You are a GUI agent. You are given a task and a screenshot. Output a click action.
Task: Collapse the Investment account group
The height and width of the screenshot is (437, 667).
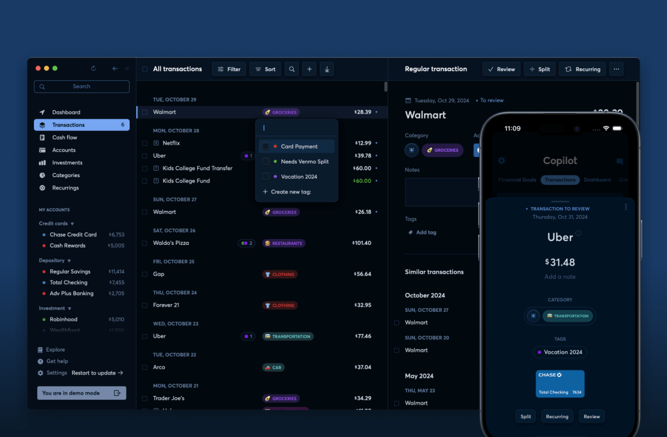pyautogui.click(x=69, y=309)
